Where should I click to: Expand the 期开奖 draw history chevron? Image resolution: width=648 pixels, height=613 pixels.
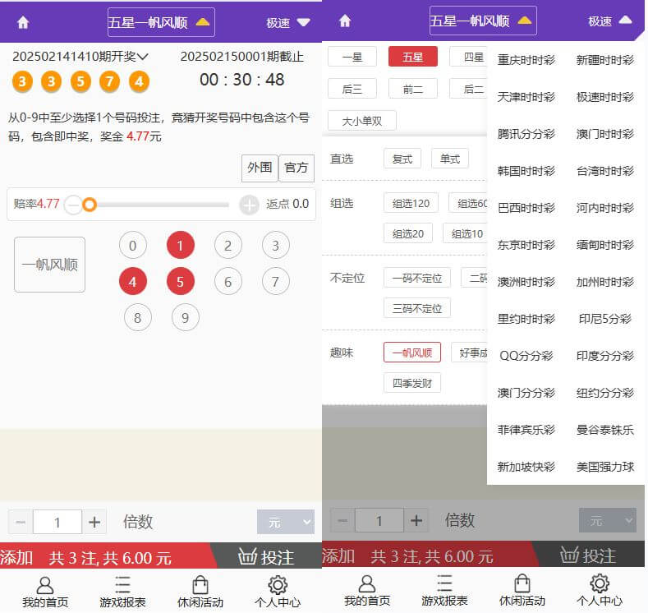pos(143,57)
